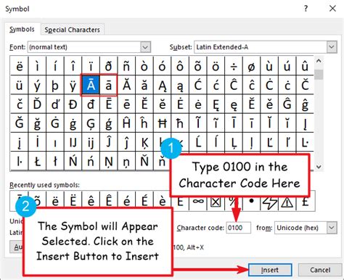The height and width of the screenshot is (280, 344).
Task: Pick the Ń N-acute symbol
Action: [x=73, y=161]
